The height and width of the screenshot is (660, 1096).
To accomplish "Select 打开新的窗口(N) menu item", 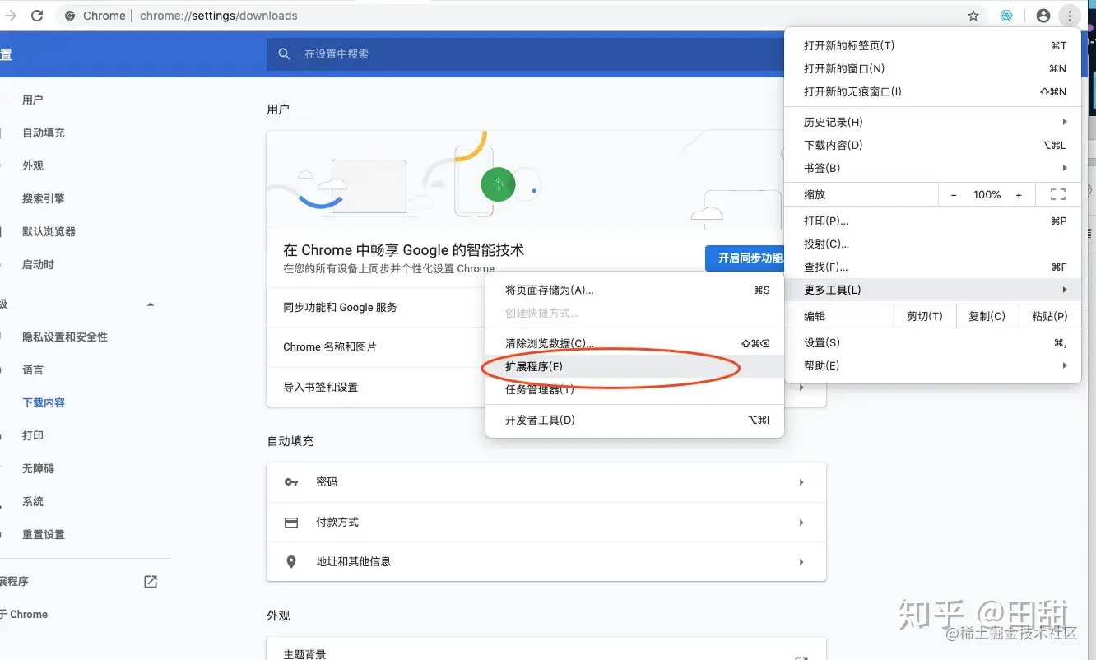I will pos(932,69).
